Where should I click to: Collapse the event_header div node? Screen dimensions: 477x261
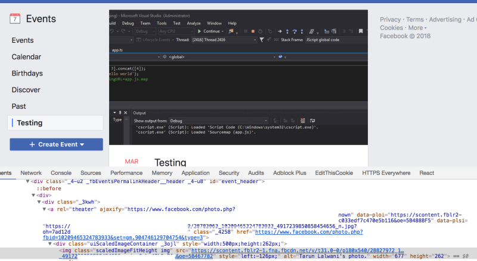tap(27, 181)
